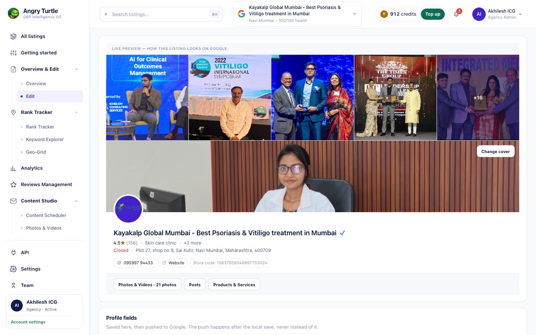536x335 pixels.
Task: Collapse the Rank Tracker section chevron
Action: 76,113
